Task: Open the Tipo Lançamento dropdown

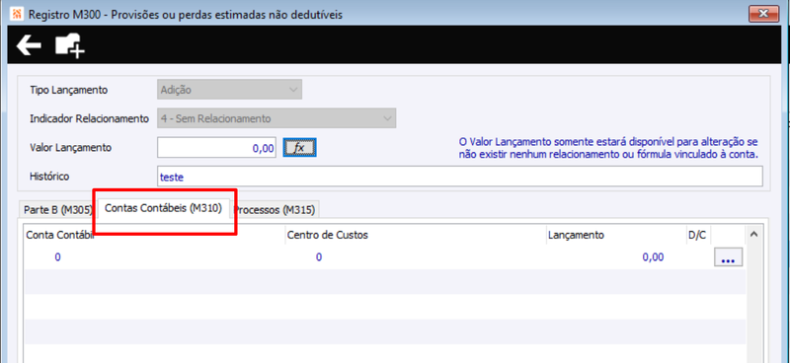Action: 230,90
